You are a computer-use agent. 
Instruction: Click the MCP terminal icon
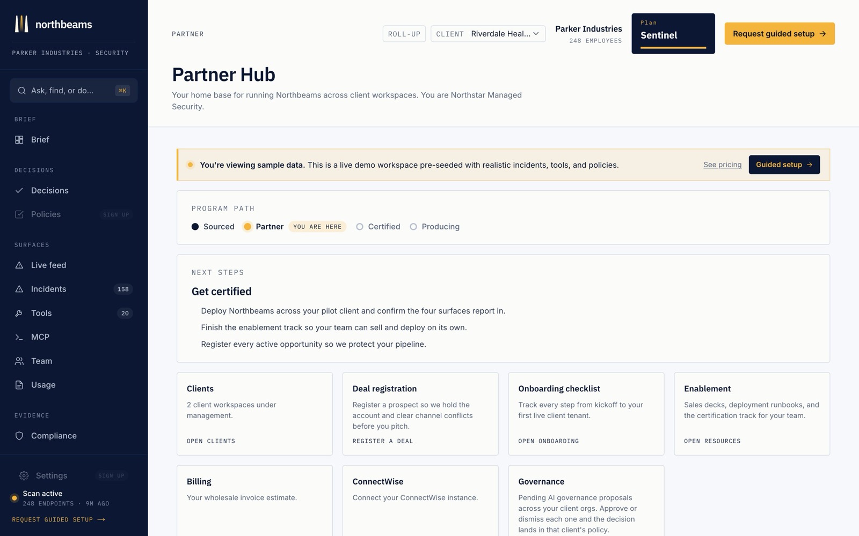click(19, 337)
